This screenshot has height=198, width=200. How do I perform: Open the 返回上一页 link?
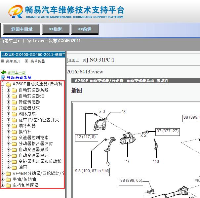pos(77,60)
